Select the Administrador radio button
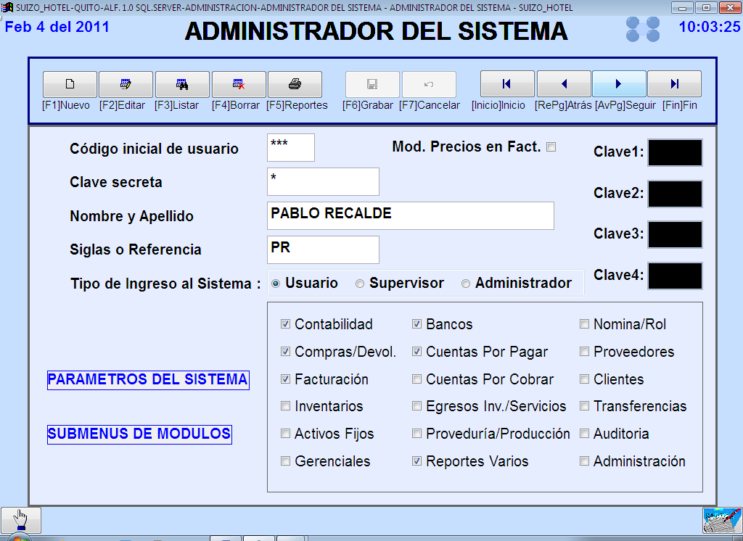The height and width of the screenshot is (541, 743). click(x=466, y=284)
